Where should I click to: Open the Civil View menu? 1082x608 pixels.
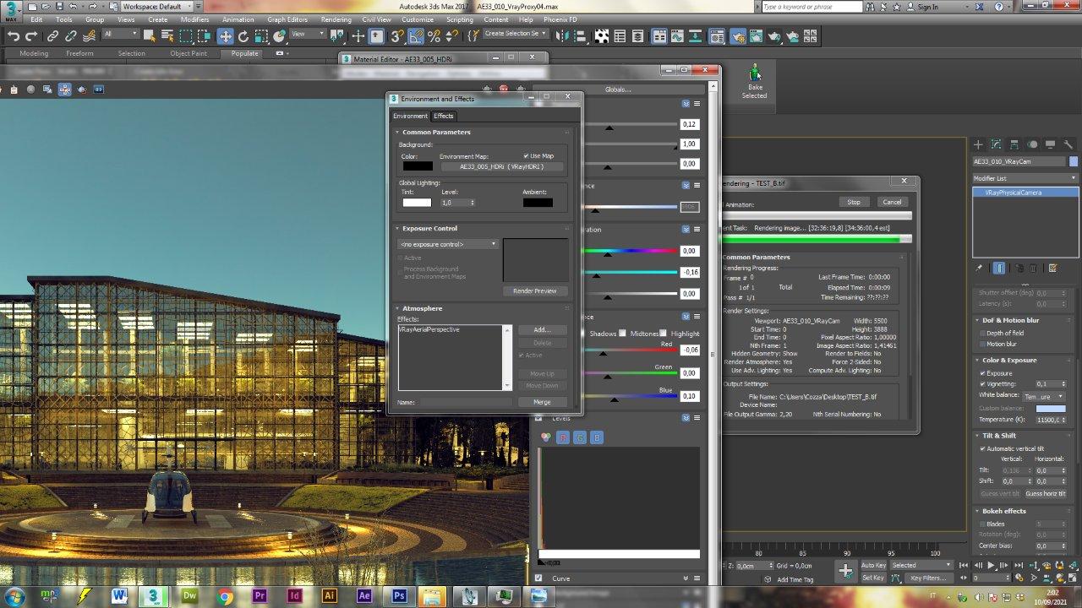376,19
